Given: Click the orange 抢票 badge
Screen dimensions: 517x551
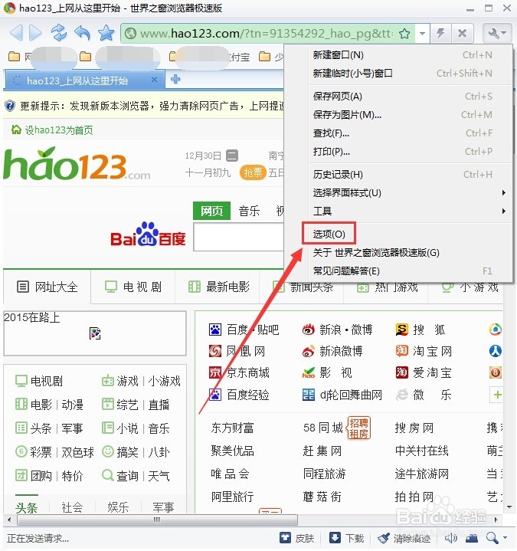Looking at the screenshot, I should coord(253,172).
